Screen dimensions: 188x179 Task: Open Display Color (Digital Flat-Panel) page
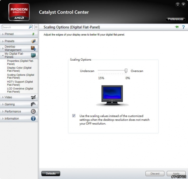[x=19, y=69]
